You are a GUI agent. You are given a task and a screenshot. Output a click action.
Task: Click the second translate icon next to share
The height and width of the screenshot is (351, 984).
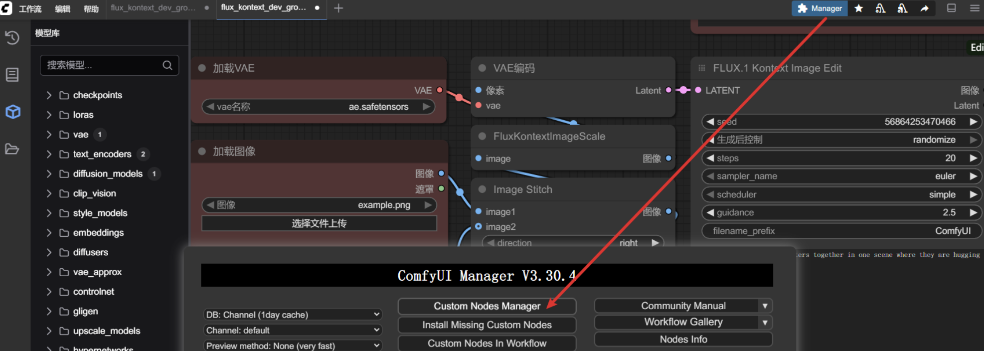click(902, 8)
